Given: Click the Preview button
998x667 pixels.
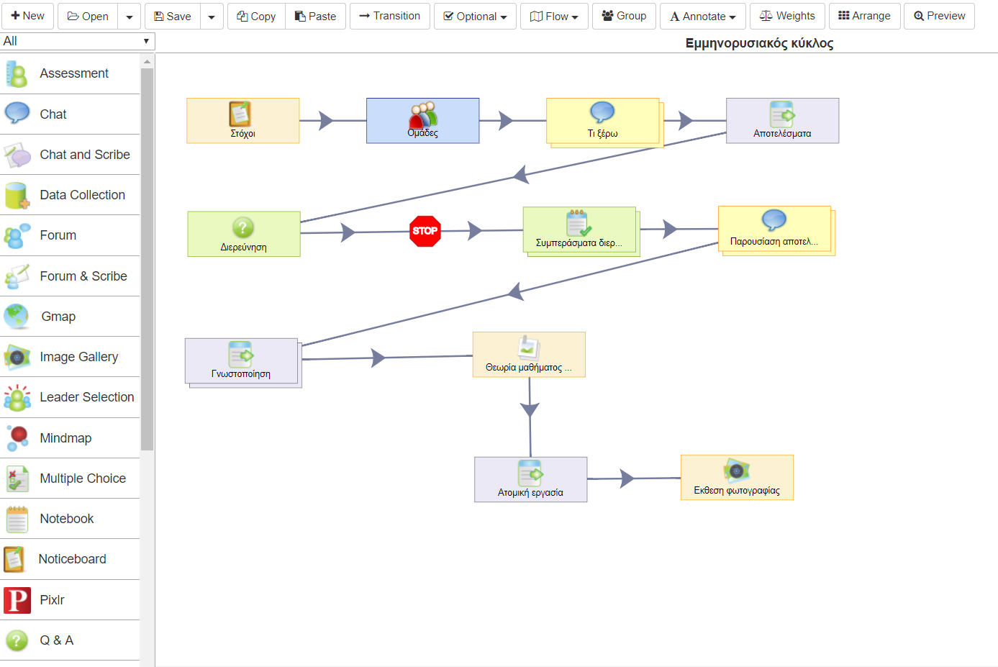Looking at the screenshot, I should [x=939, y=16].
